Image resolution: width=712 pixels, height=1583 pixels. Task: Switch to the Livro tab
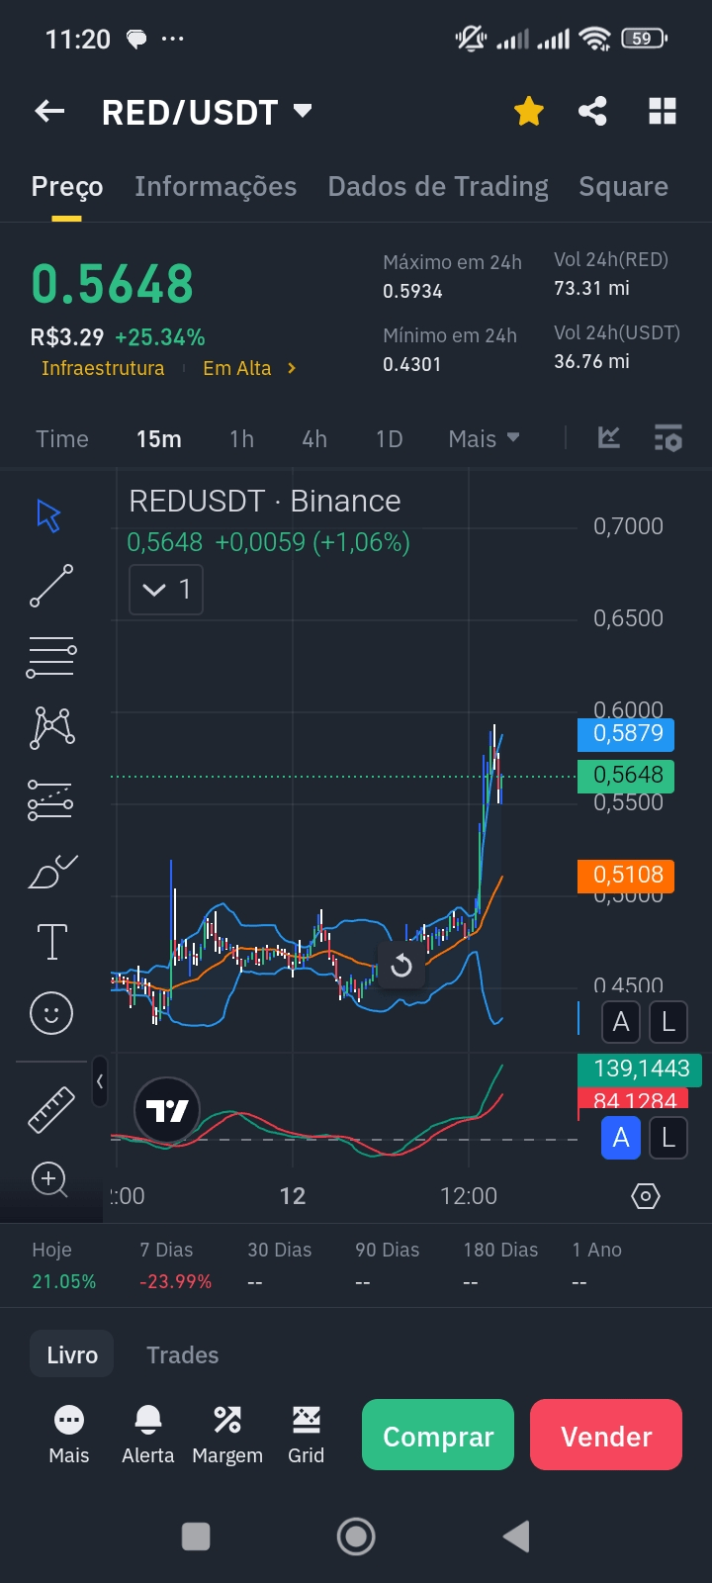click(x=72, y=1354)
